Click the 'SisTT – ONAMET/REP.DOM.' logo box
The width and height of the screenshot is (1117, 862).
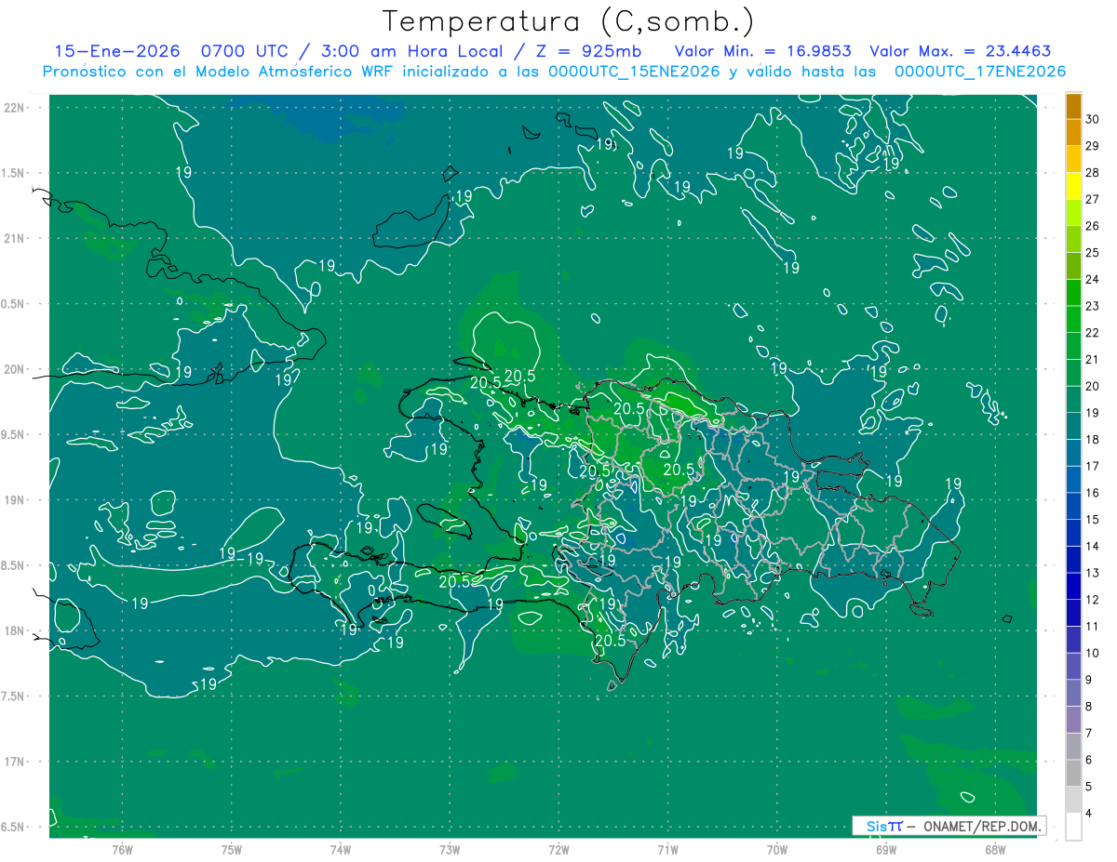pos(949,826)
